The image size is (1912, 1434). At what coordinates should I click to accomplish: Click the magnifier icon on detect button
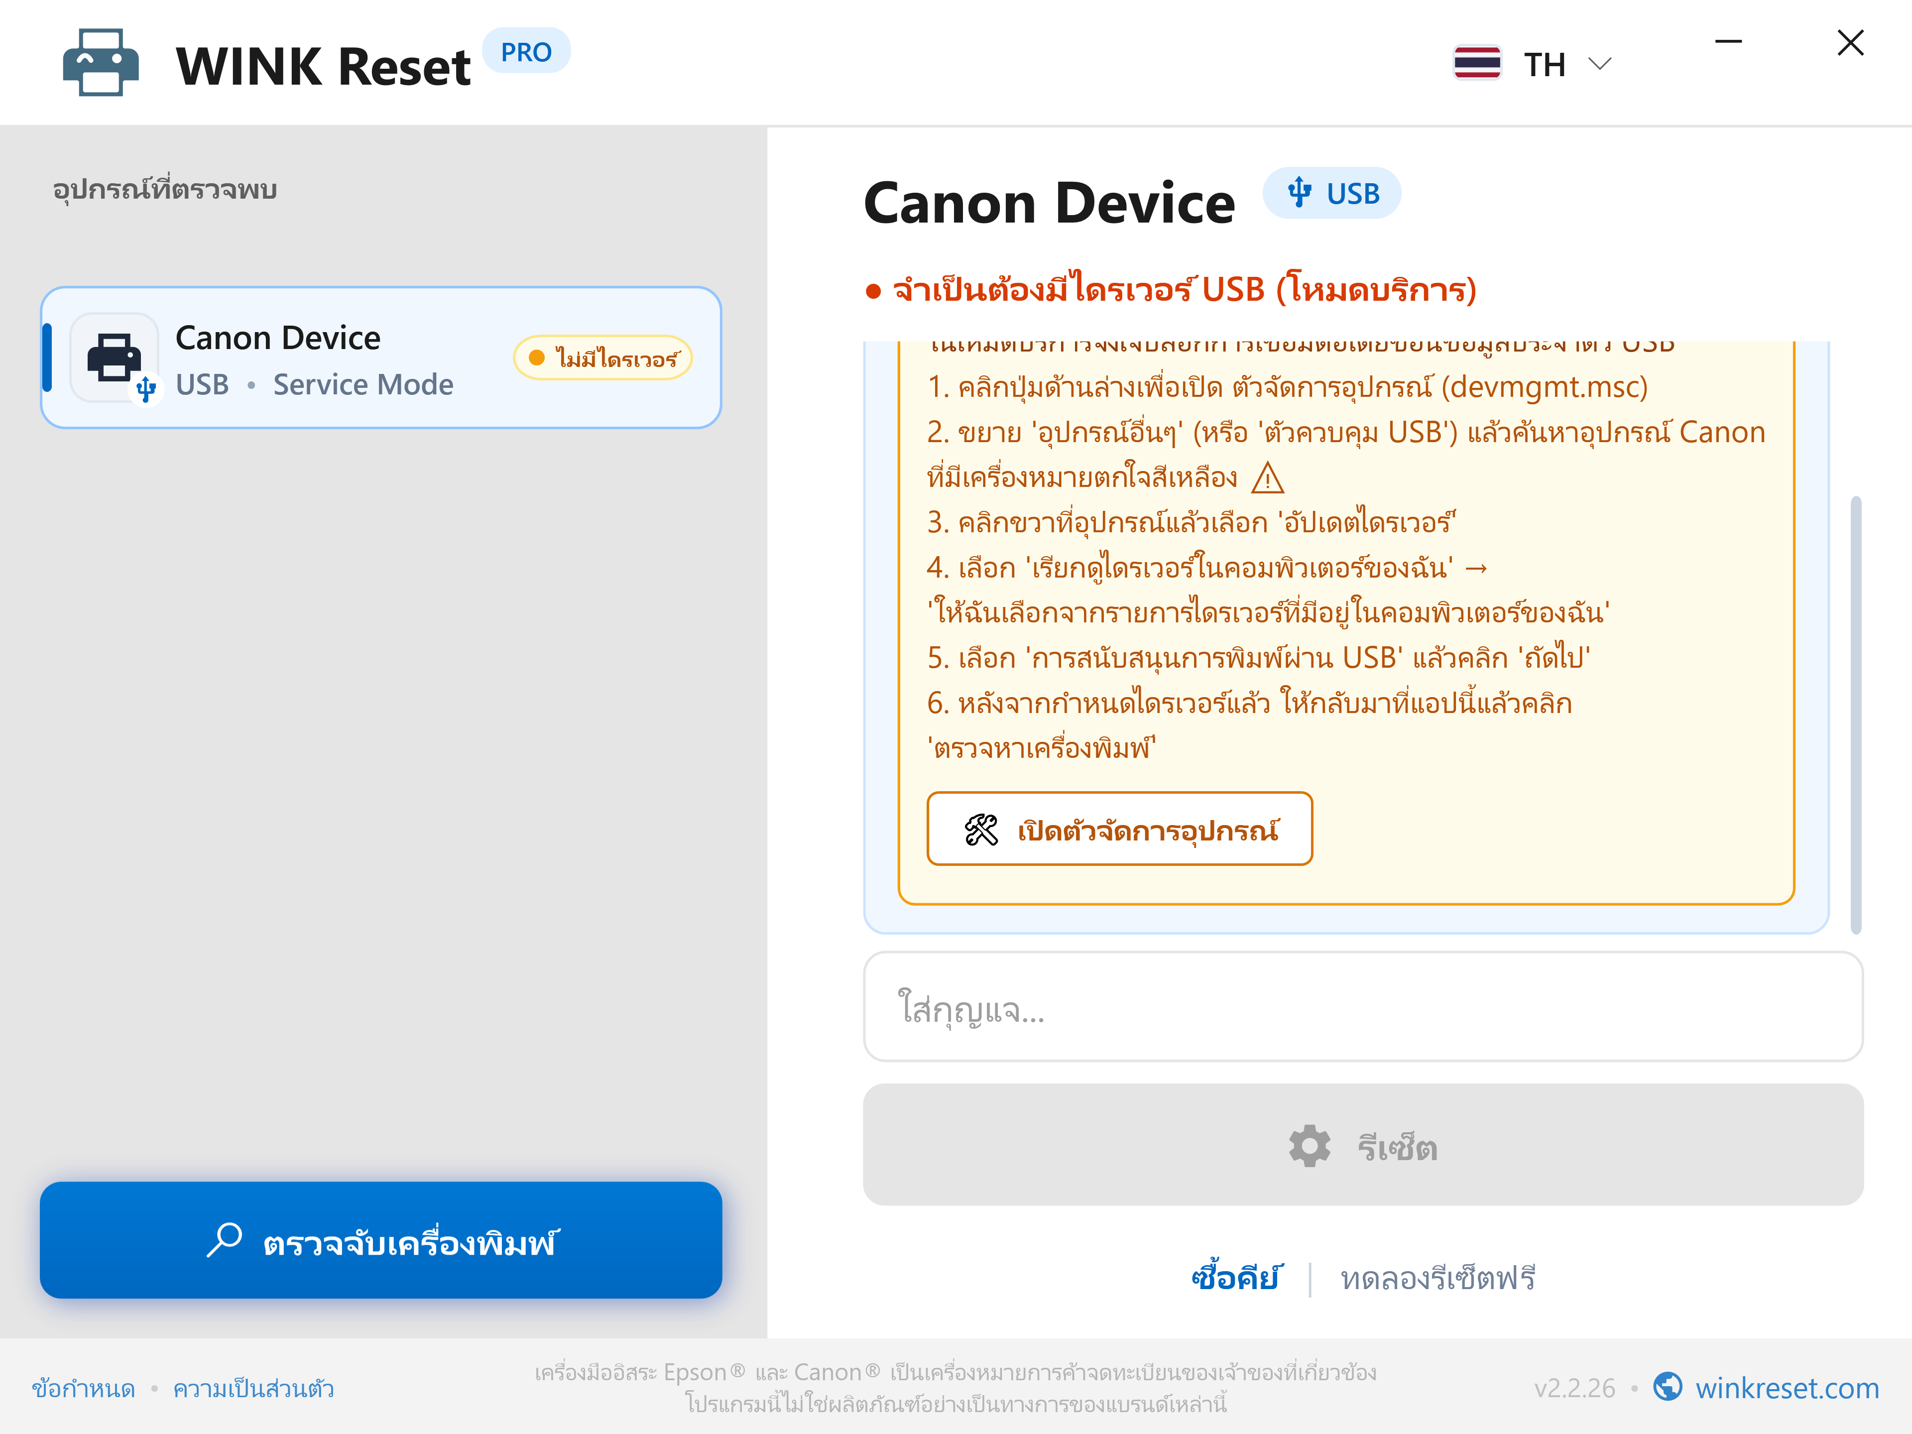click(225, 1240)
